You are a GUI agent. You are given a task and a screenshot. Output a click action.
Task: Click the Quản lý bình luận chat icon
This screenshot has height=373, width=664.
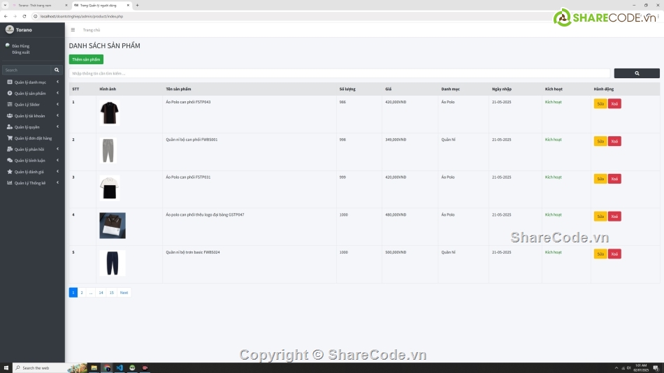pos(10,161)
